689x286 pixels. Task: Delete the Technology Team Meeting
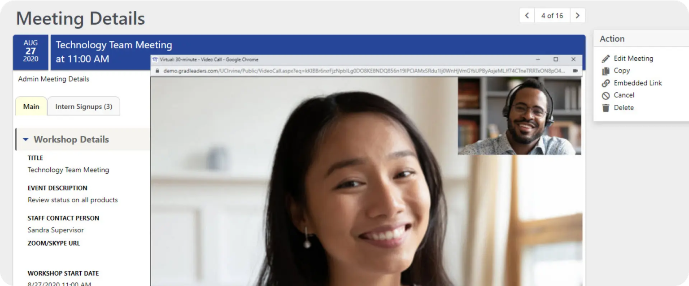coord(624,107)
